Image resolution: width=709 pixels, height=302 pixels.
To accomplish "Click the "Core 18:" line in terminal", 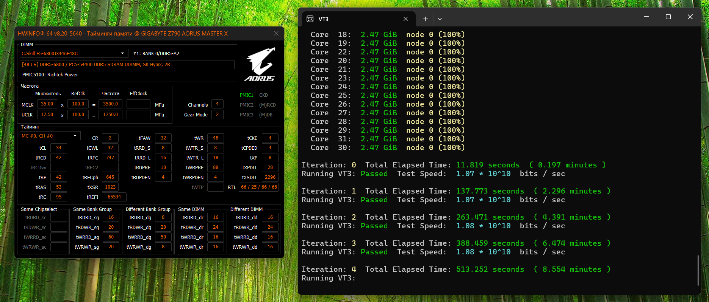I will click(388, 35).
